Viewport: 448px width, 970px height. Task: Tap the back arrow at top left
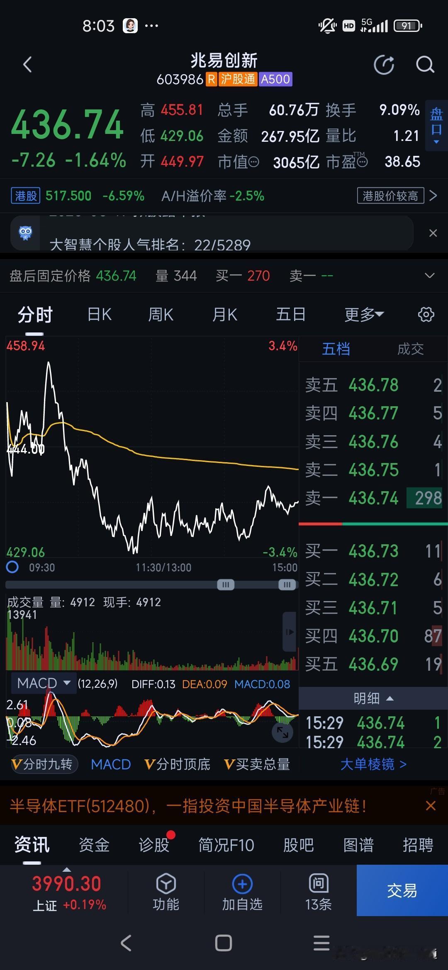pos(27,65)
